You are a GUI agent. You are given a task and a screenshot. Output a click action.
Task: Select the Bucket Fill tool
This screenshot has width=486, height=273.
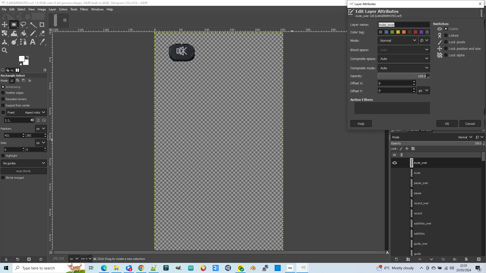[x=23, y=33]
